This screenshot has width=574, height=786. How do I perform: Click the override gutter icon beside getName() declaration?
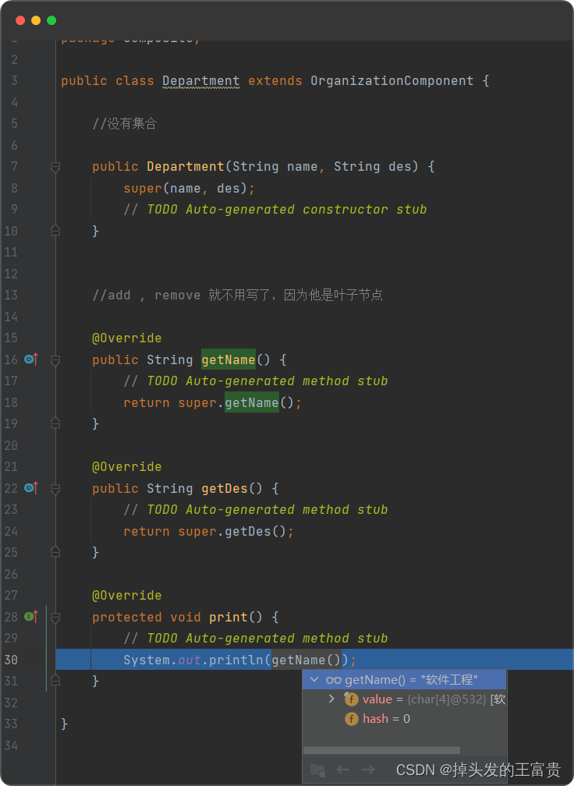click(x=31, y=359)
